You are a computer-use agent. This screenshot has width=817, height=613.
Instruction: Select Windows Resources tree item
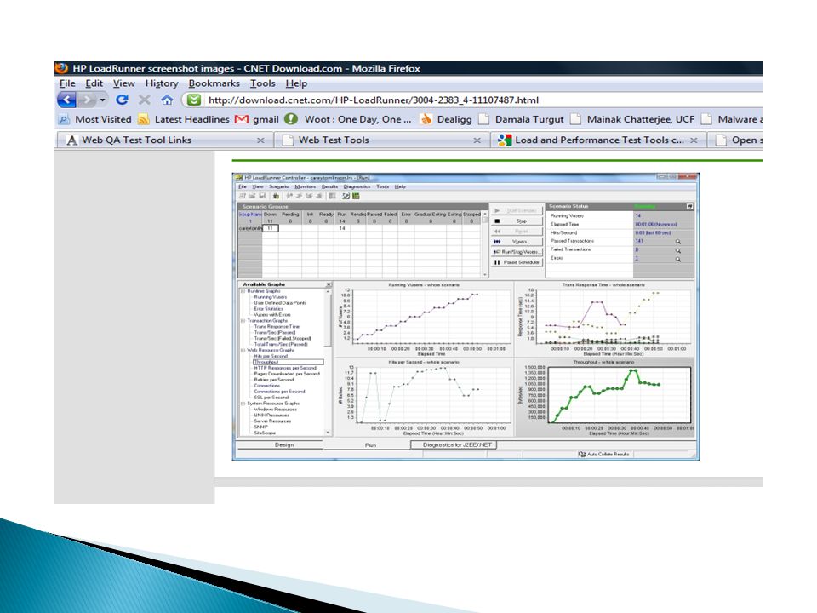[x=275, y=410]
